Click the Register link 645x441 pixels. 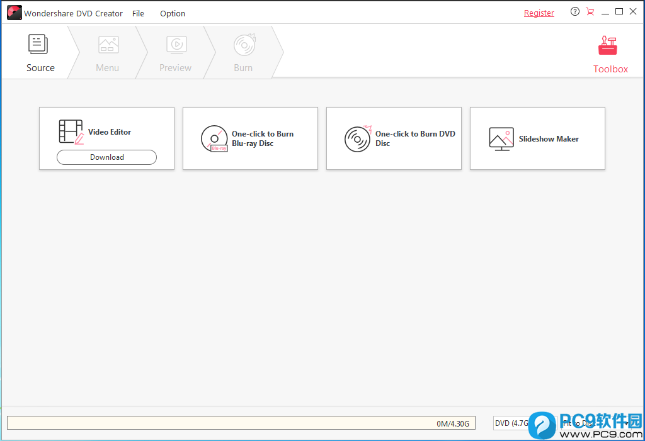539,13
